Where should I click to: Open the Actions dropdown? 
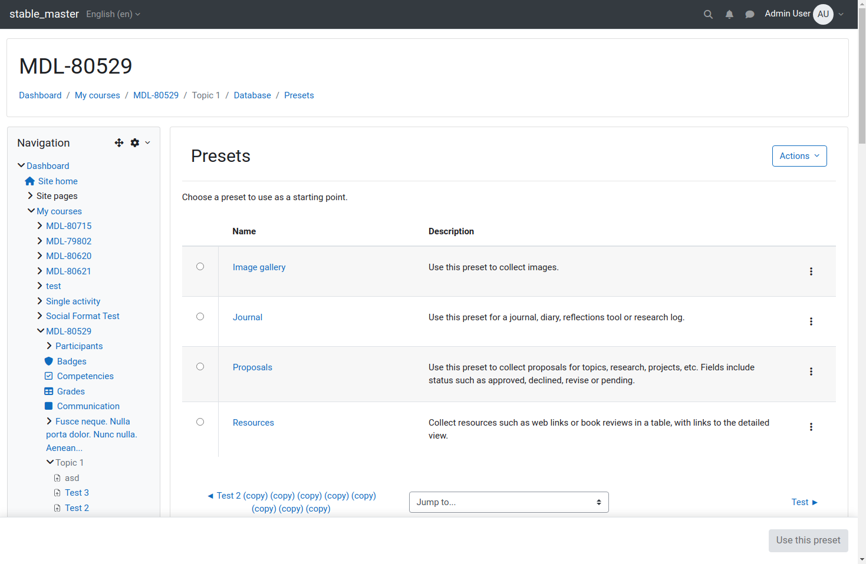click(799, 156)
